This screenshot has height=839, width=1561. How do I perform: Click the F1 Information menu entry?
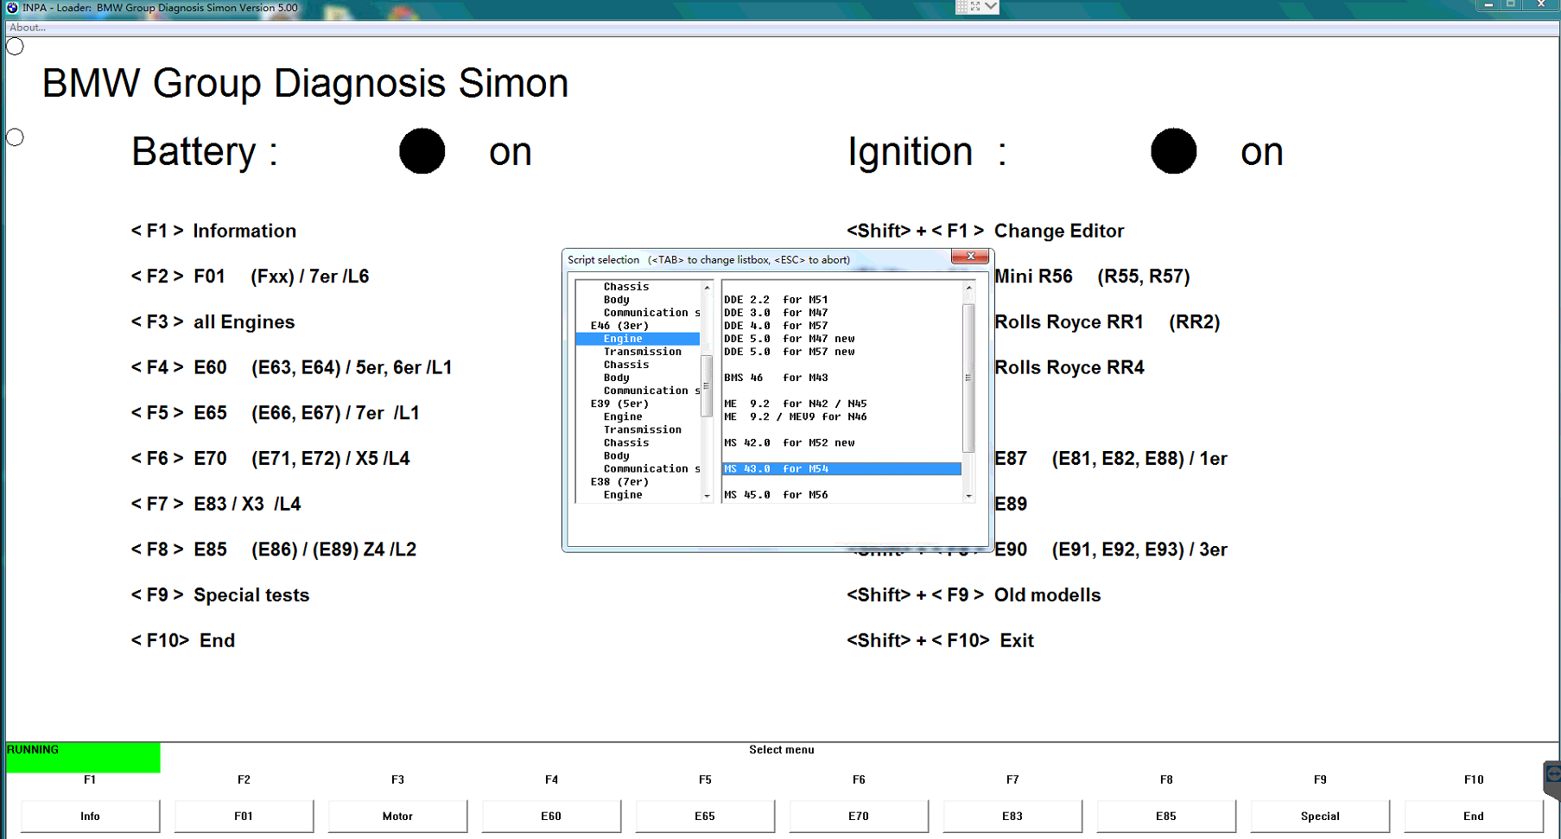click(x=213, y=231)
